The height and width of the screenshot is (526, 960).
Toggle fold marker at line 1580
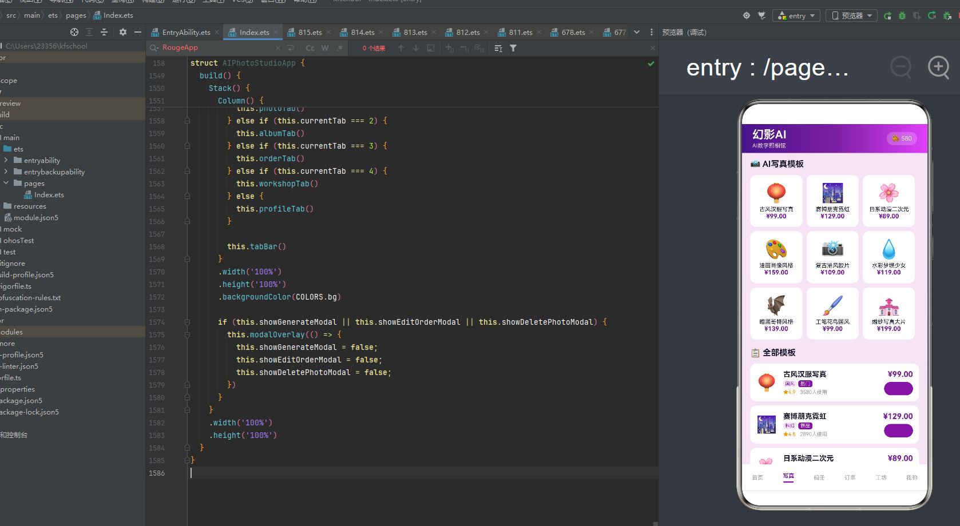(x=187, y=397)
